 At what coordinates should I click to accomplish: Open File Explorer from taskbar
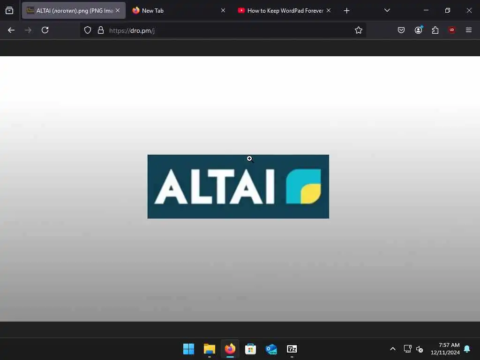[210, 349]
